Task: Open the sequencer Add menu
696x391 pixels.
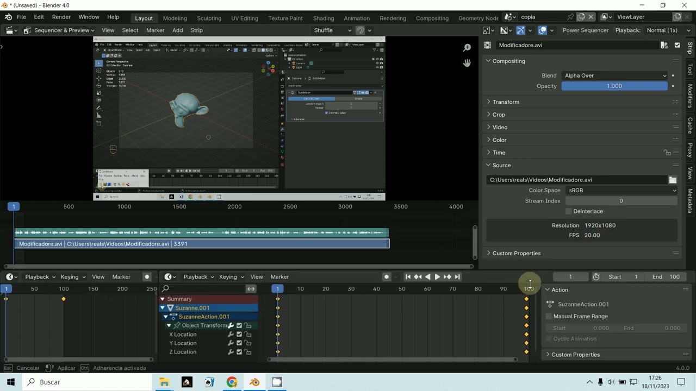Action: tap(178, 30)
